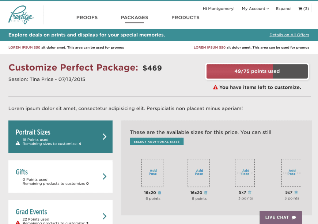Expand the Grad Events section chevron
This screenshot has width=318, height=224.
(105, 216)
